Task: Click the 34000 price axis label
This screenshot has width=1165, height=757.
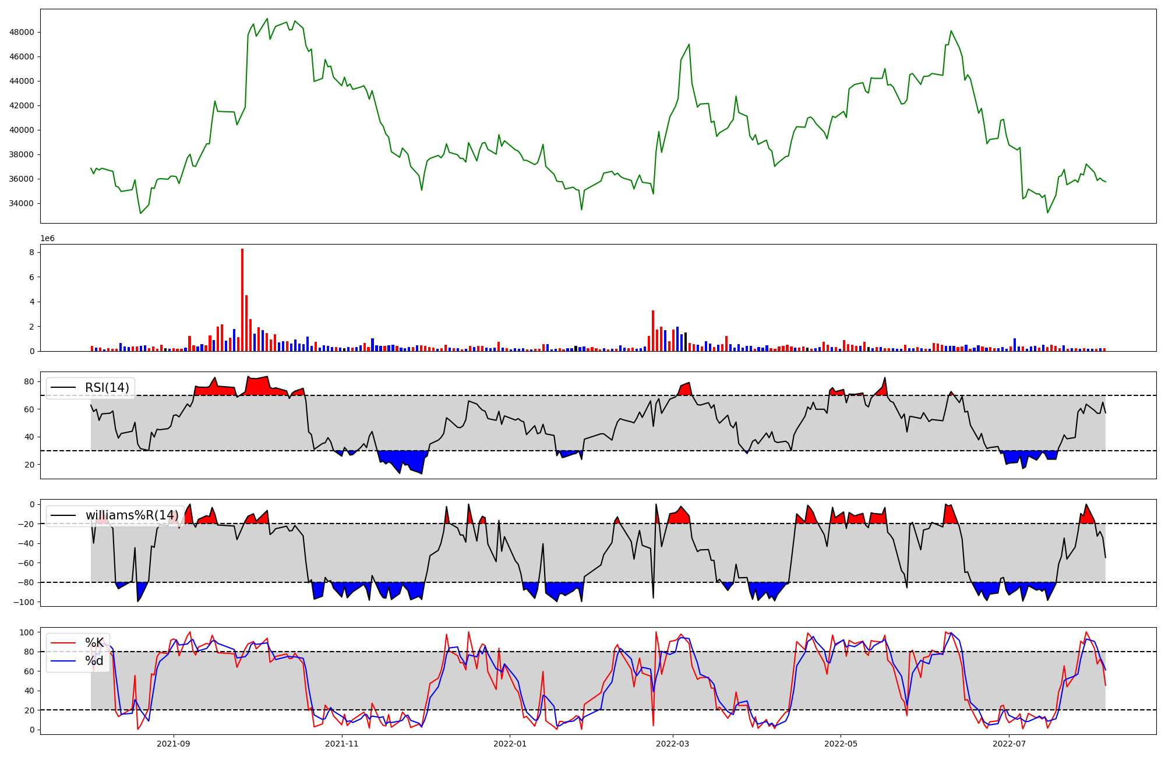Action: coord(22,204)
